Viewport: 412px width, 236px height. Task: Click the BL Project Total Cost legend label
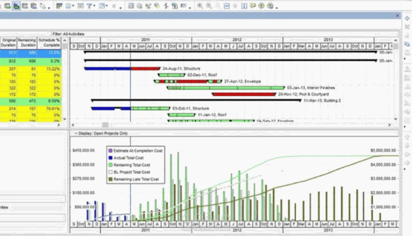(132, 172)
